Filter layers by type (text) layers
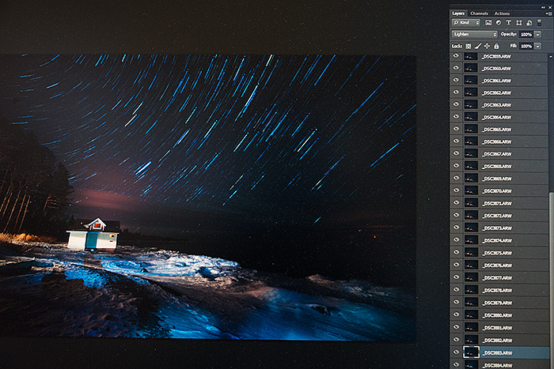The height and width of the screenshot is (369, 554). (509, 23)
